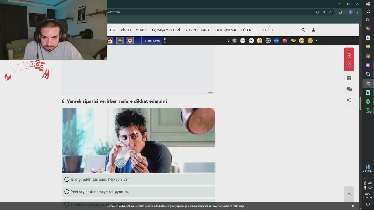Open Chrome profile avatar A

click(351, 12)
